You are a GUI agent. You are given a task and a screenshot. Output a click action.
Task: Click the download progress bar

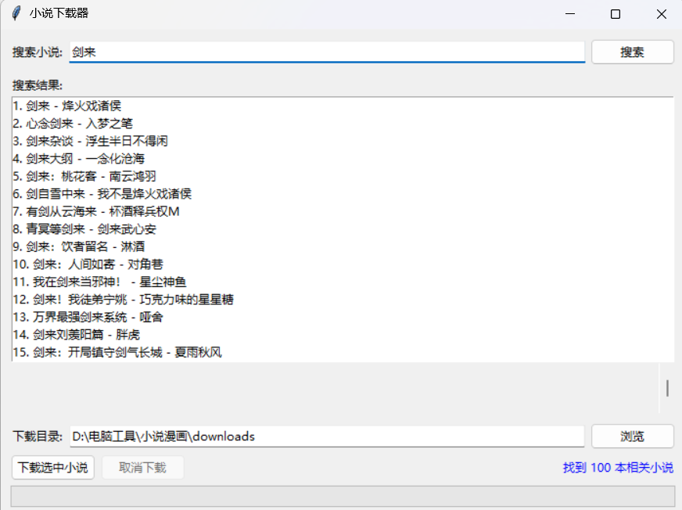tap(343, 496)
